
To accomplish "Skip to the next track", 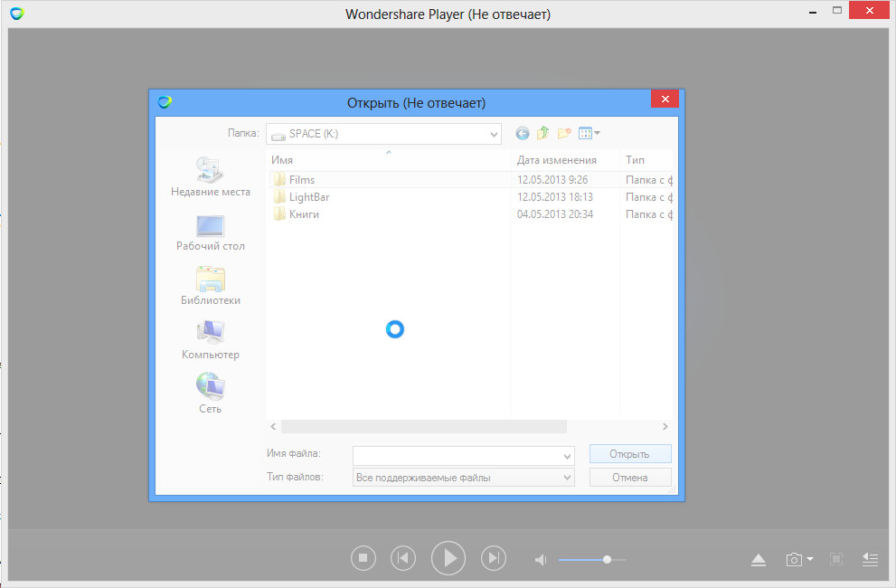I will click(x=493, y=558).
